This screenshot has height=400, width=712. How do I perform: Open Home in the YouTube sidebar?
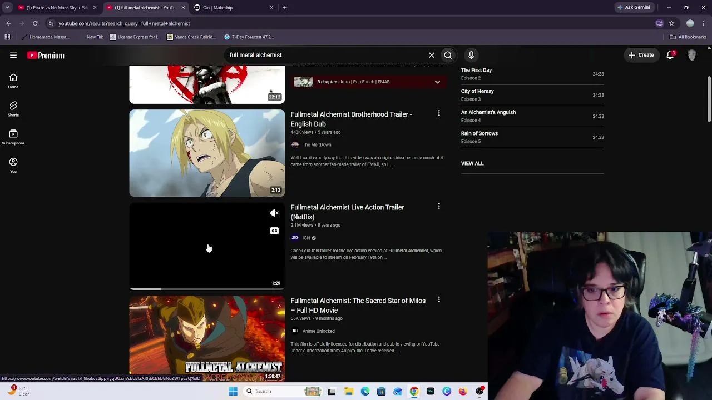13,81
